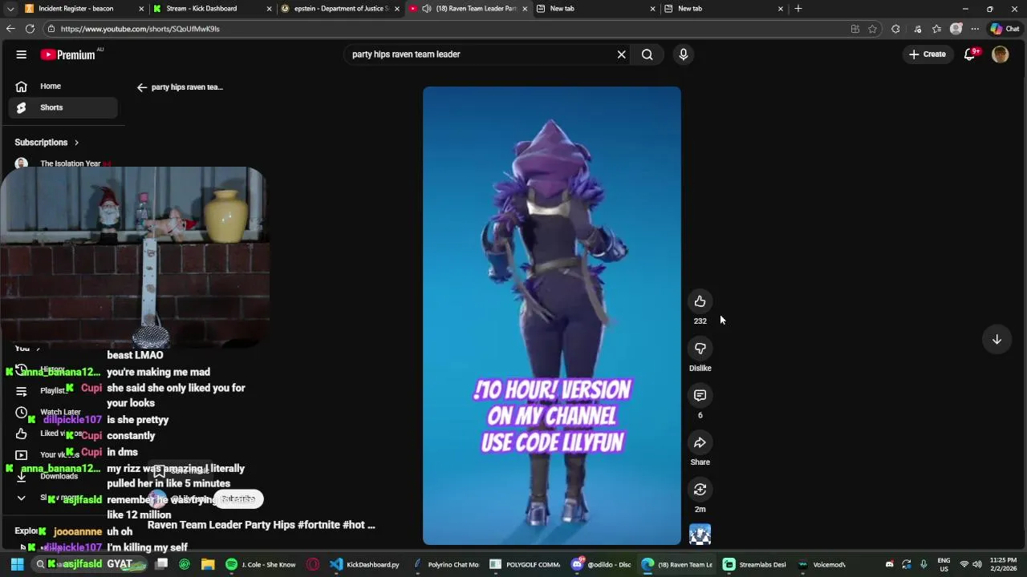Expand the Subscriptions section
Screen dimensions: 1027x577
(47, 143)
